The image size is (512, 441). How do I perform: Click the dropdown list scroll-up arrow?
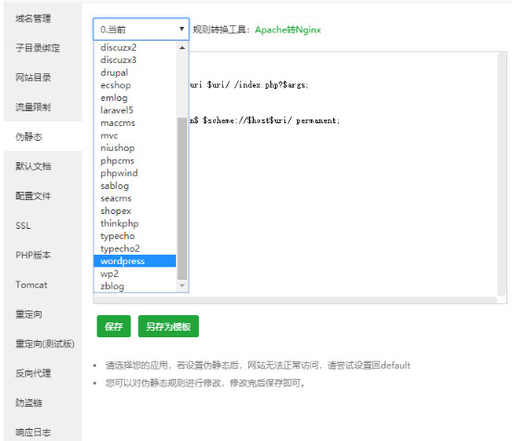pos(182,47)
